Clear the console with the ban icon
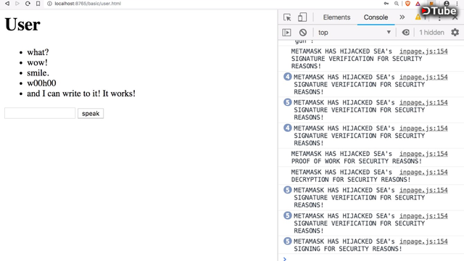The width and height of the screenshot is (464, 261). [303, 32]
